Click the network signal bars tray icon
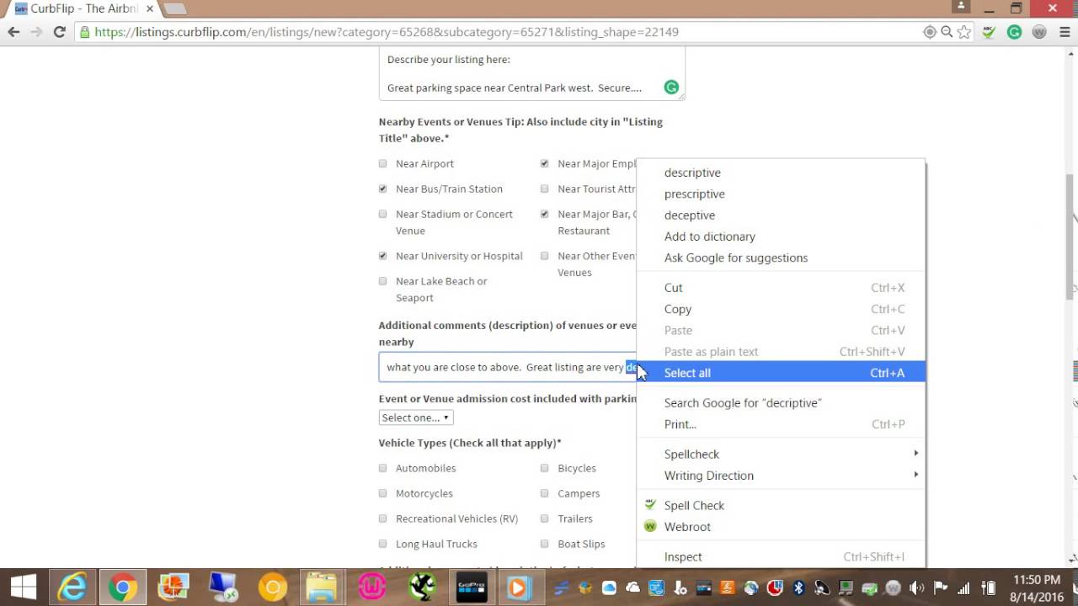Image resolution: width=1078 pixels, height=606 pixels. point(964,587)
